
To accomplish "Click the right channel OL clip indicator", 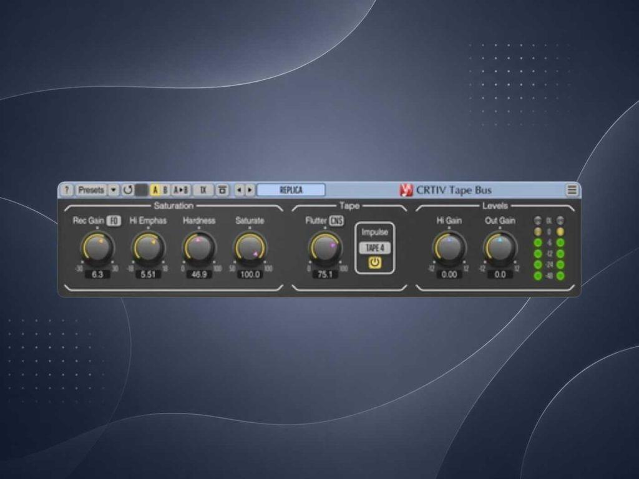I will click(560, 221).
